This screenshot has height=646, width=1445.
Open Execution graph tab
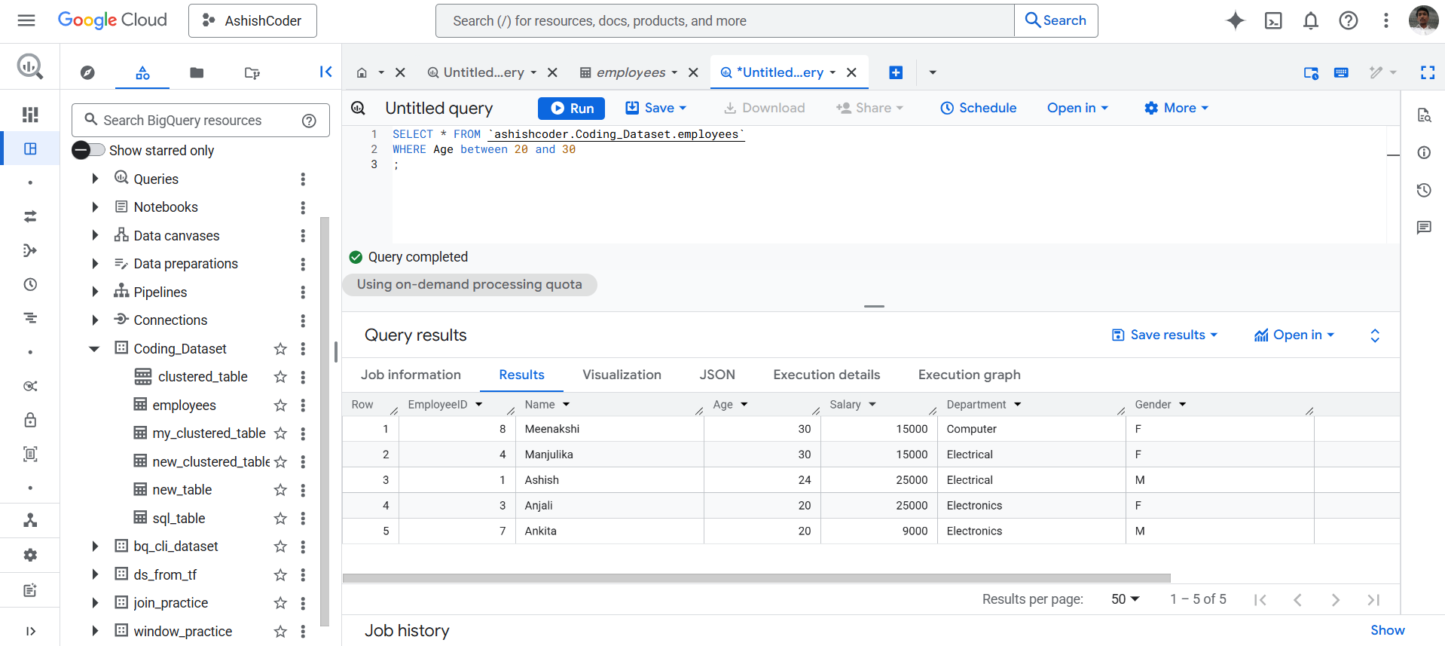969,375
